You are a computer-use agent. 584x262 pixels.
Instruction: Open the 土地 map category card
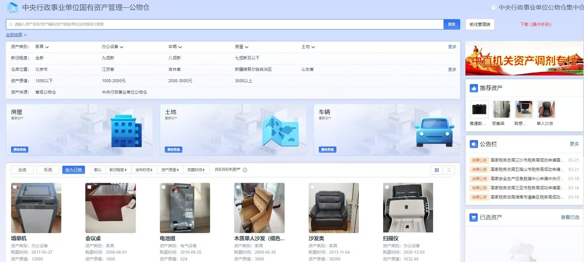[233, 130]
